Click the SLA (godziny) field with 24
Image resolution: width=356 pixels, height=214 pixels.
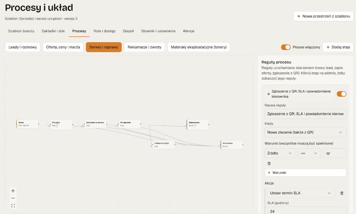tap(306, 211)
